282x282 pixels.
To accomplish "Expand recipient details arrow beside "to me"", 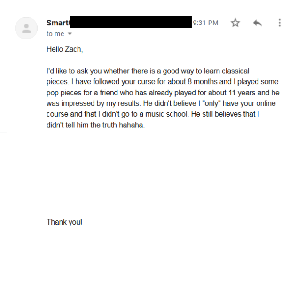I will [70, 34].
